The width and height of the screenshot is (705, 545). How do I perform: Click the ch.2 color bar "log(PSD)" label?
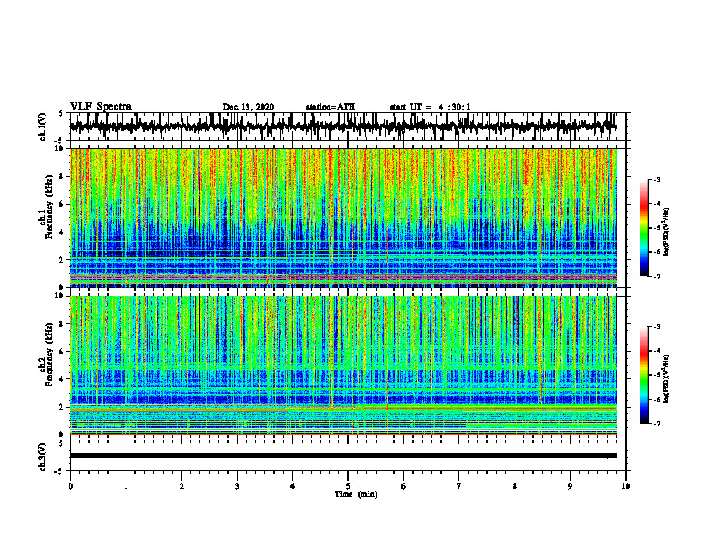pyautogui.click(x=667, y=378)
